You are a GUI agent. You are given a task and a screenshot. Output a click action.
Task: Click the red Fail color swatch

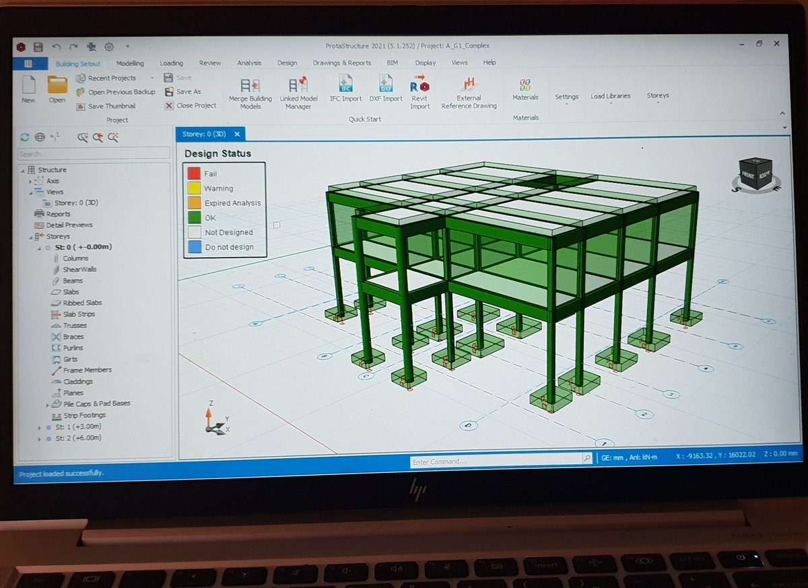tap(194, 174)
